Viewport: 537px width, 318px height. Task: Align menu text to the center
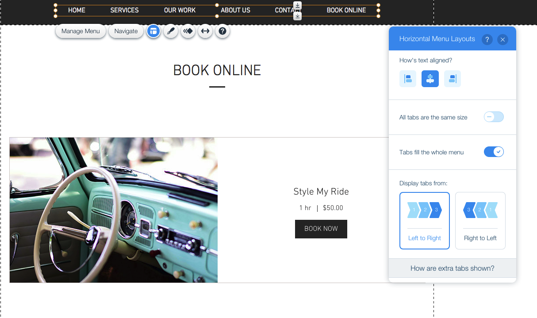click(x=430, y=79)
